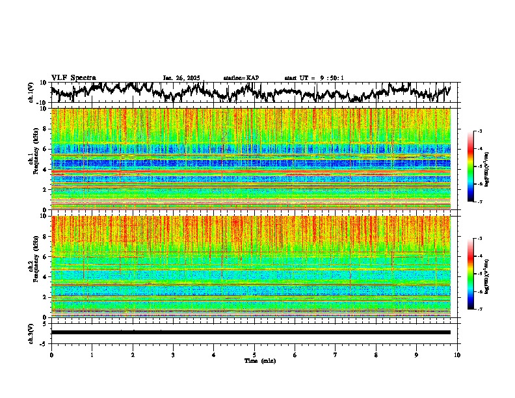
Task: Select the date text "Jan. 26, 2025"
Action: click(181, 78)
